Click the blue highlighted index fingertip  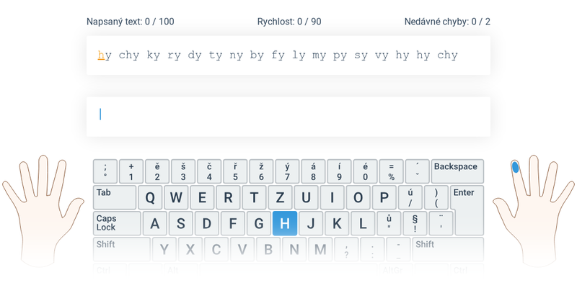(515, 167)
